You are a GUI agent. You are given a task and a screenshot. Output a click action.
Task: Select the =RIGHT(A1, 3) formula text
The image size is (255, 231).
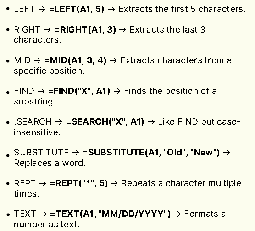coord(85,30)
